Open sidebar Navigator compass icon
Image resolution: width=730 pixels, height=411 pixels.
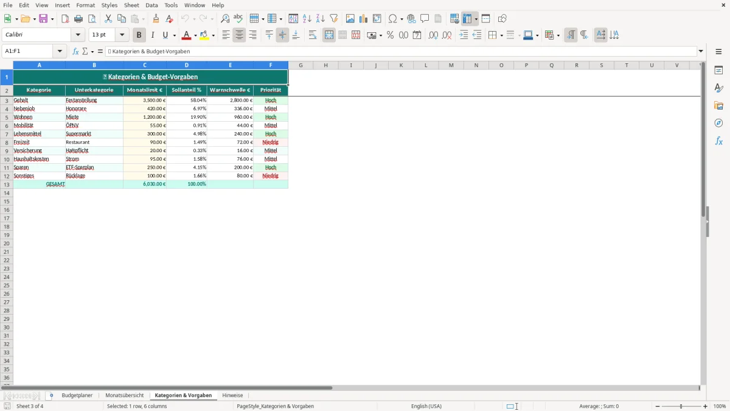pyautogui.click(x=718, y=123)
